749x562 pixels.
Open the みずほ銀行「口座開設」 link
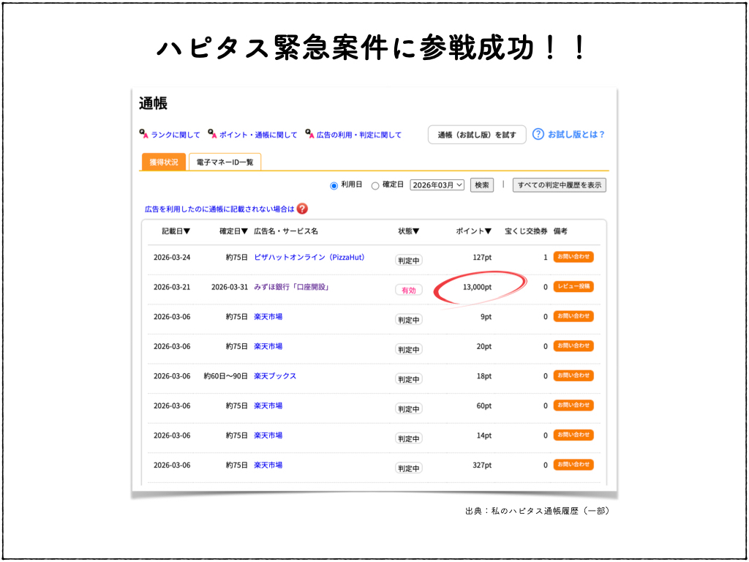pyautogui.click(x=291, y=288)
